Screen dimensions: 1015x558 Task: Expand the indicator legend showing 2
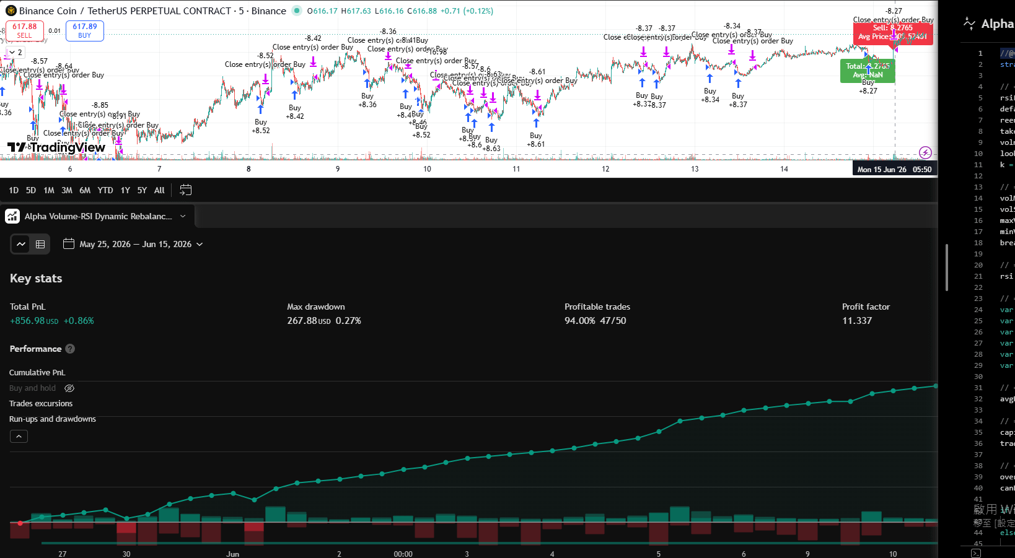15,52
